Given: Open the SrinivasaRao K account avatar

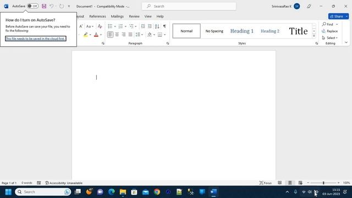Looking at the screenshot, I should click(x=297, y=6).
